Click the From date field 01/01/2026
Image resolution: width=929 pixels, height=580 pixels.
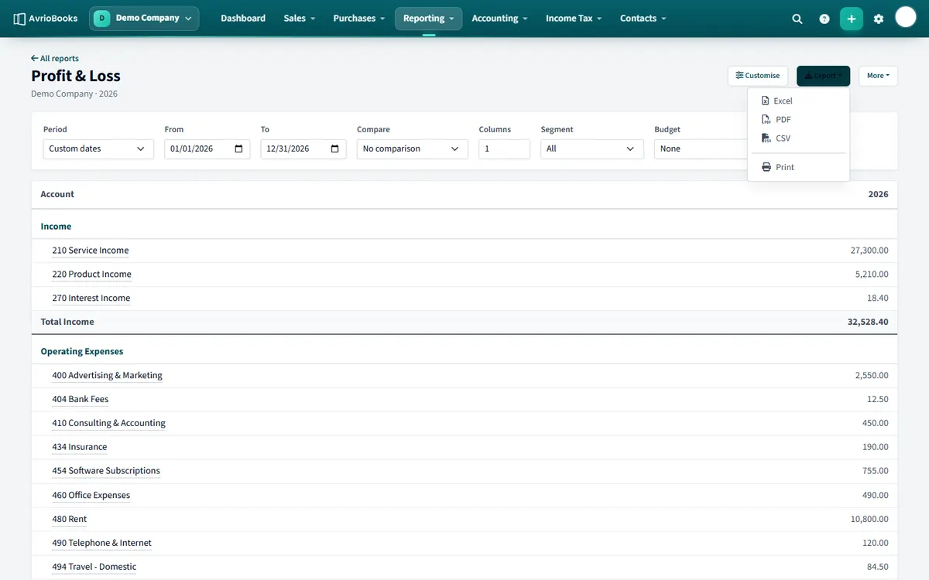[x=207, y=148]
